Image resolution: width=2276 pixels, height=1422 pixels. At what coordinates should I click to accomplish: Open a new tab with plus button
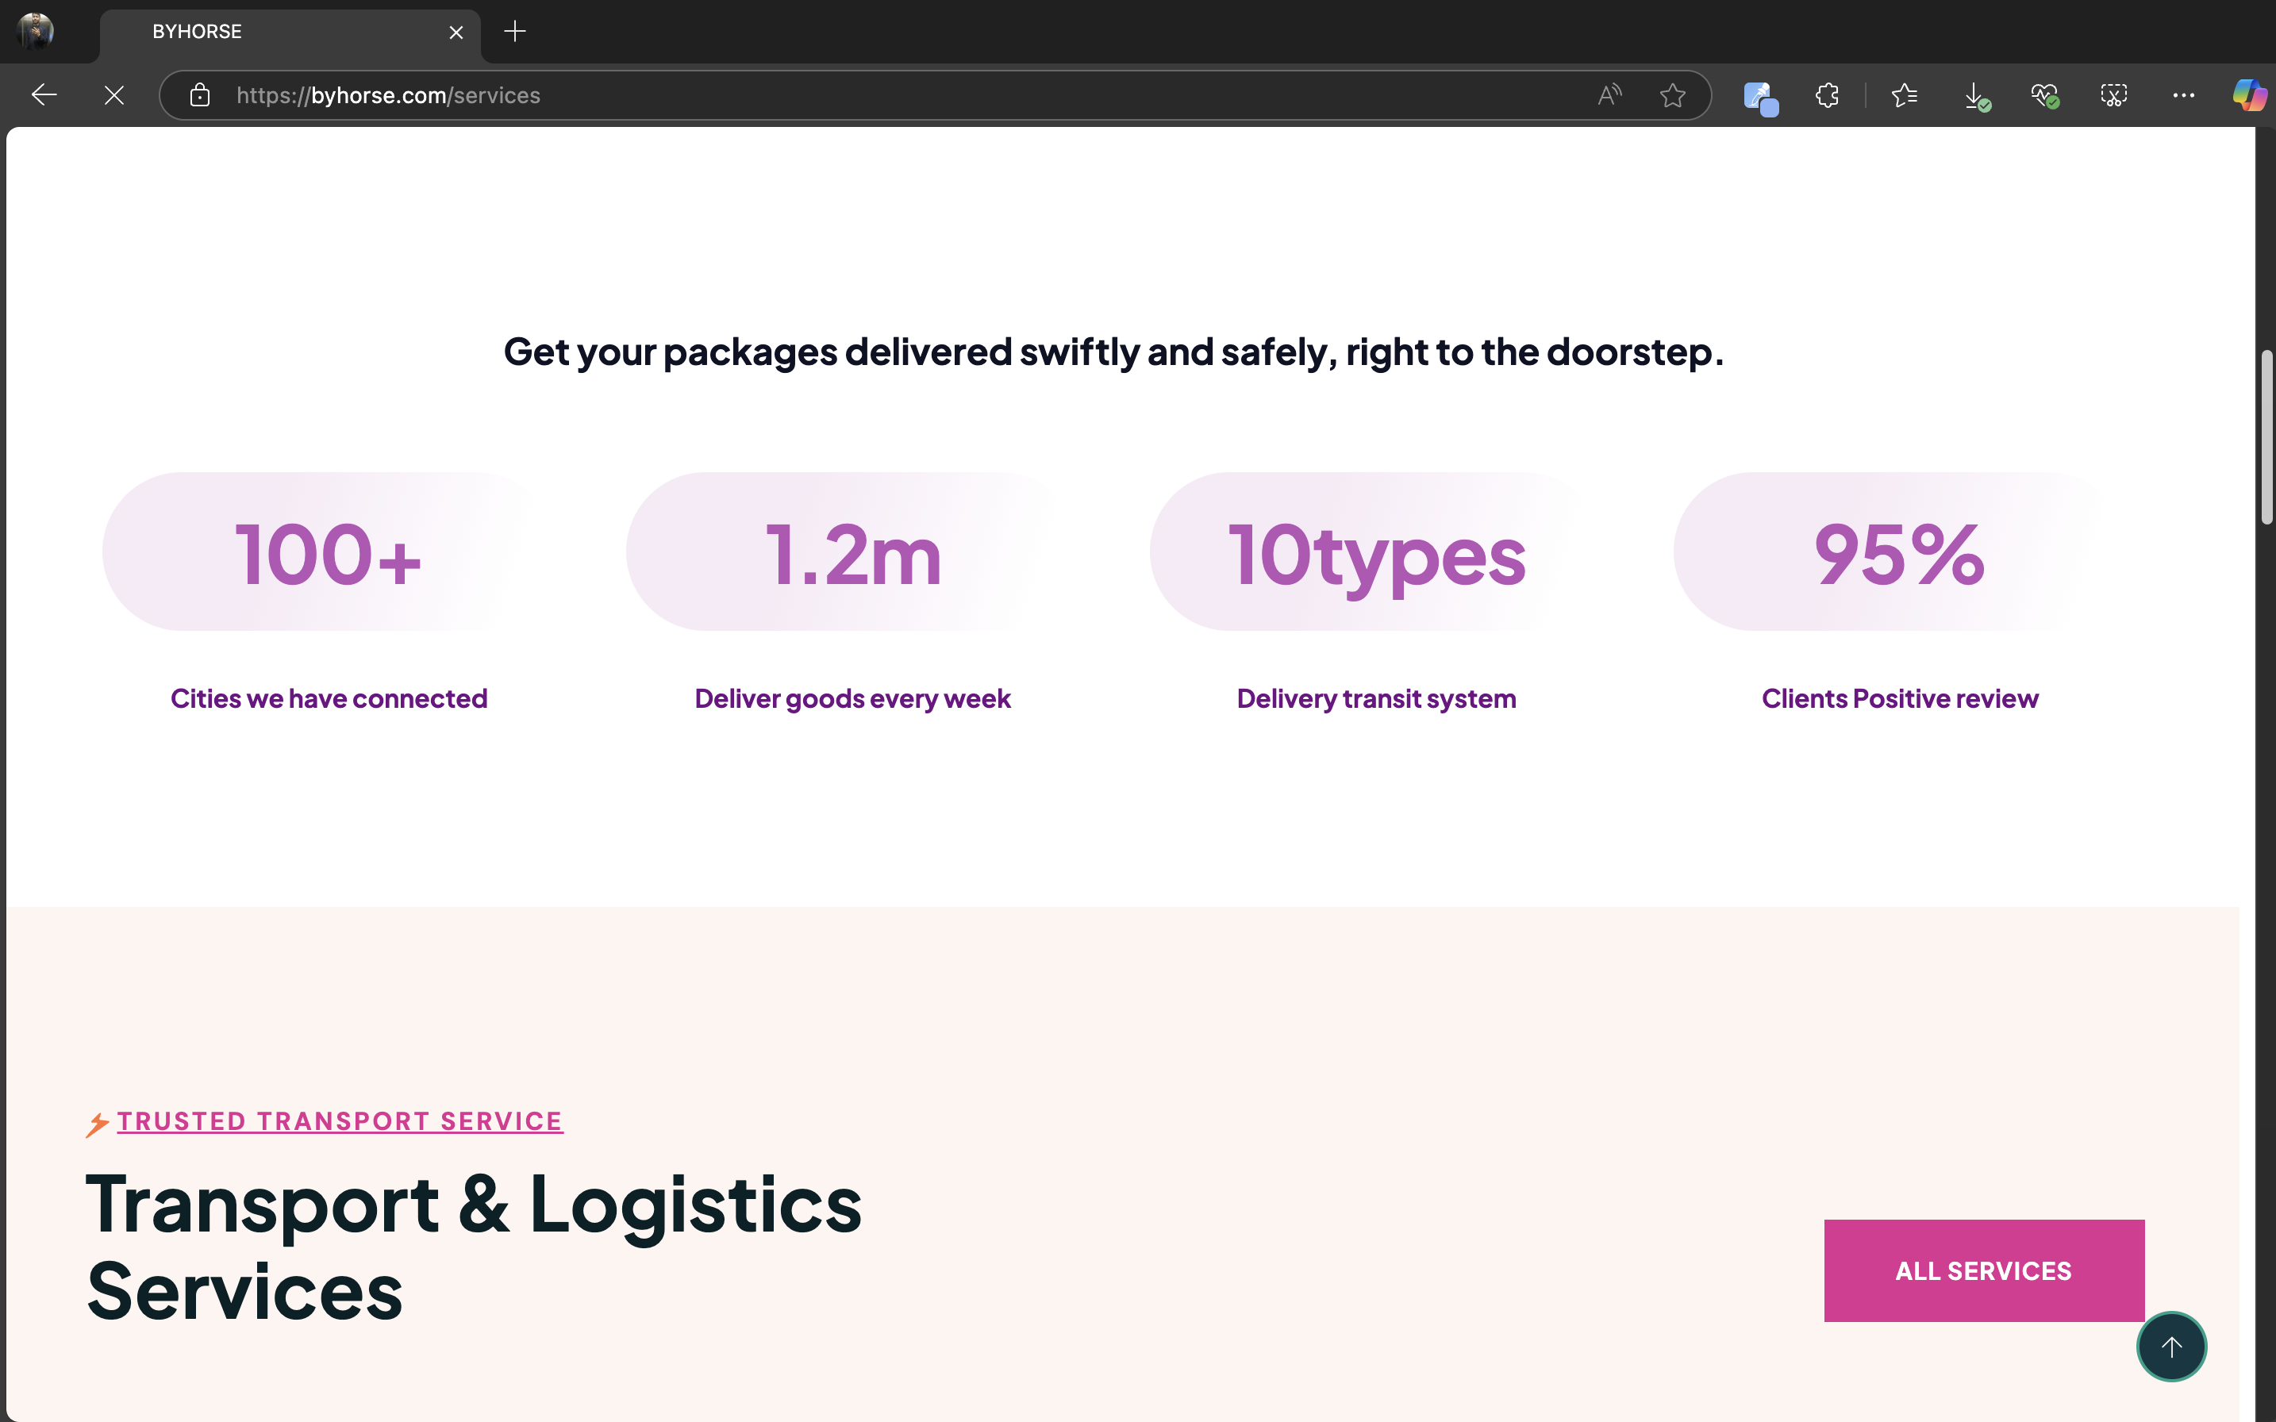[514, 32]
